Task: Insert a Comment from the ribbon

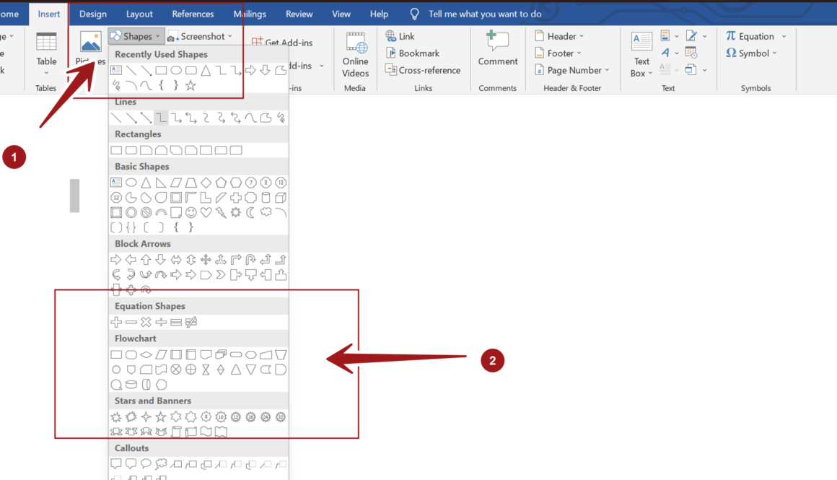Action: 498,49
